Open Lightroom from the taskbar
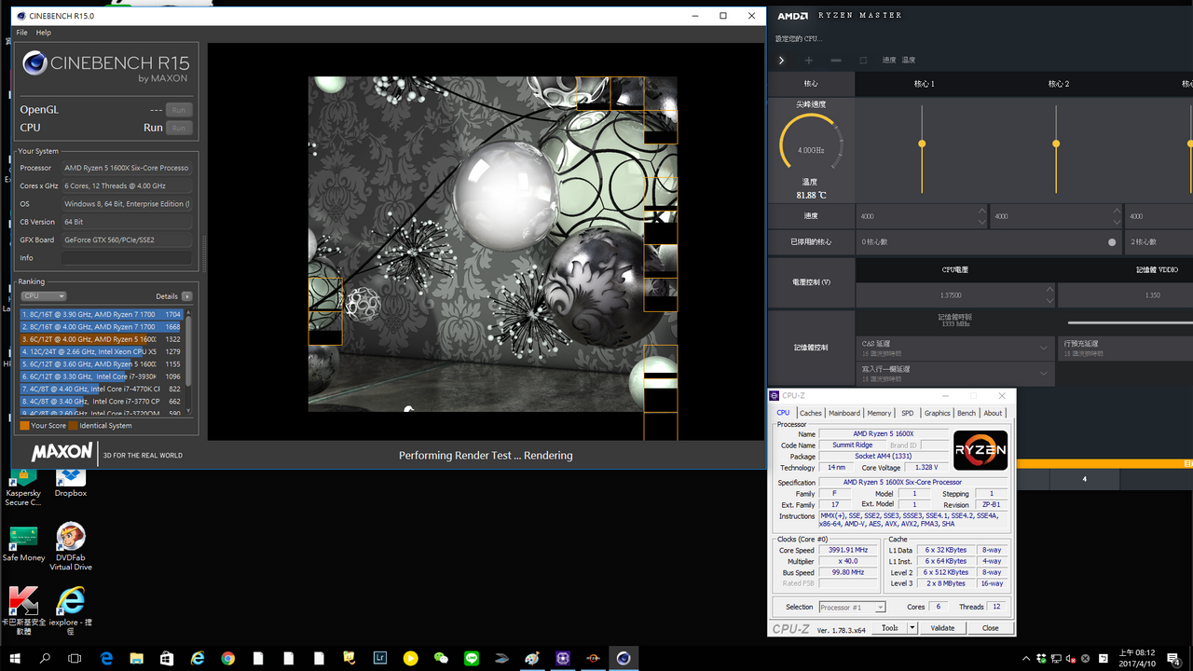1193x671 pixels. [x=380, y=658]
